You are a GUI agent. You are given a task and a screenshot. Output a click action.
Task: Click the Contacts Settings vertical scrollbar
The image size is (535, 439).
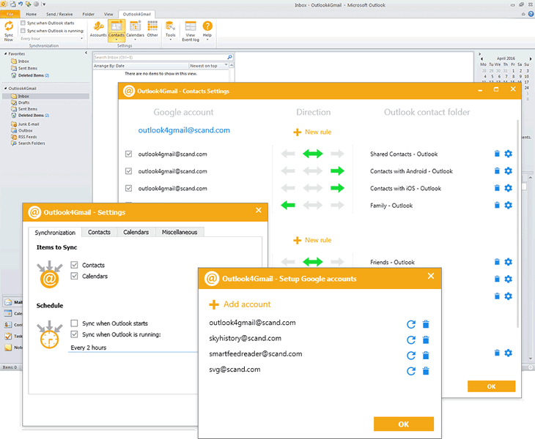coord(517,223)
